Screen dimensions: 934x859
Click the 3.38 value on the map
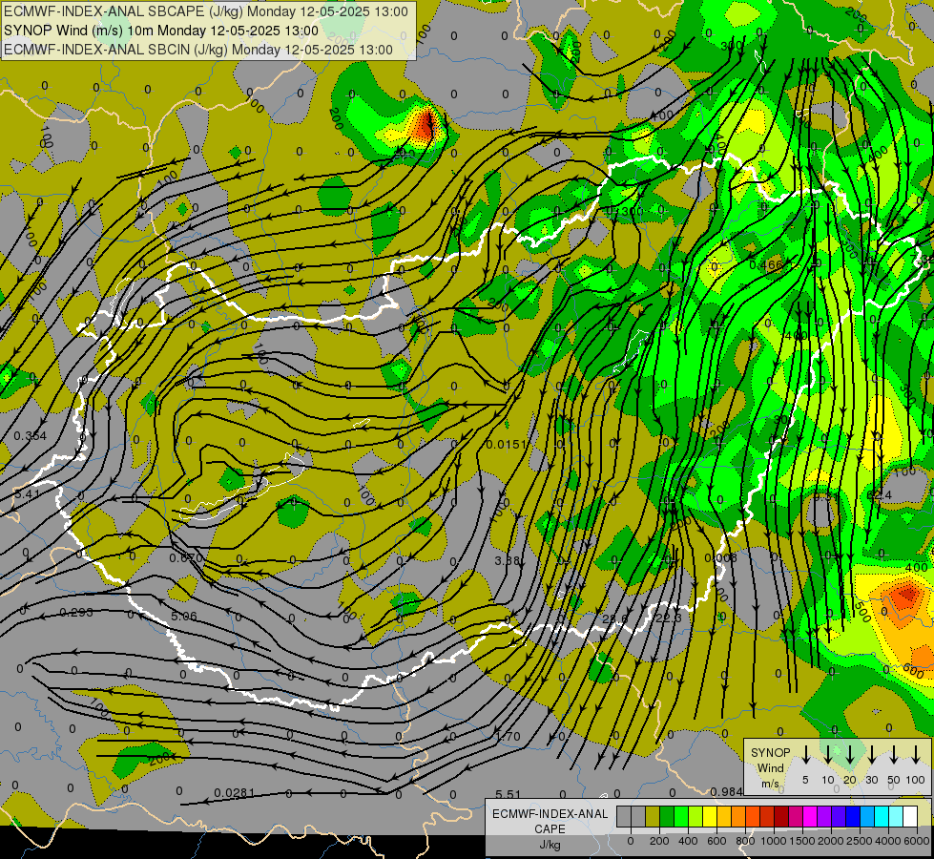click(x=509, y=560)
